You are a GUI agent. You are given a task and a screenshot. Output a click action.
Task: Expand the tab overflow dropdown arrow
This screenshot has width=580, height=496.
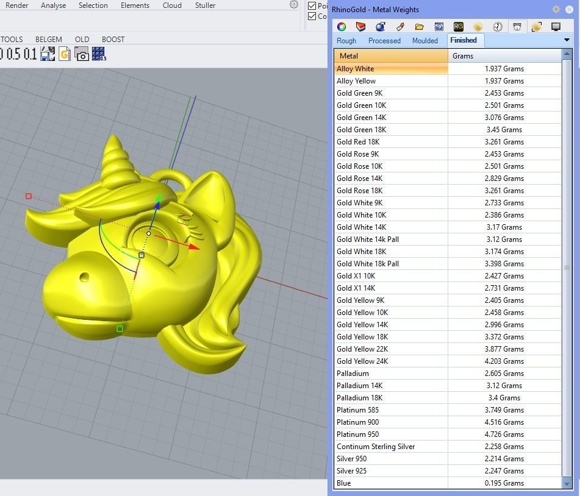[x=567, y=40]
